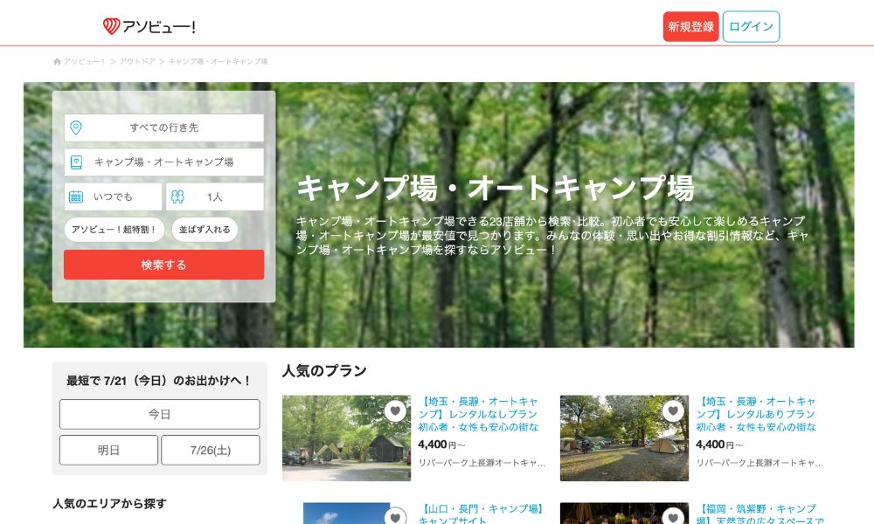Click the people icon beside 1人

178,196
